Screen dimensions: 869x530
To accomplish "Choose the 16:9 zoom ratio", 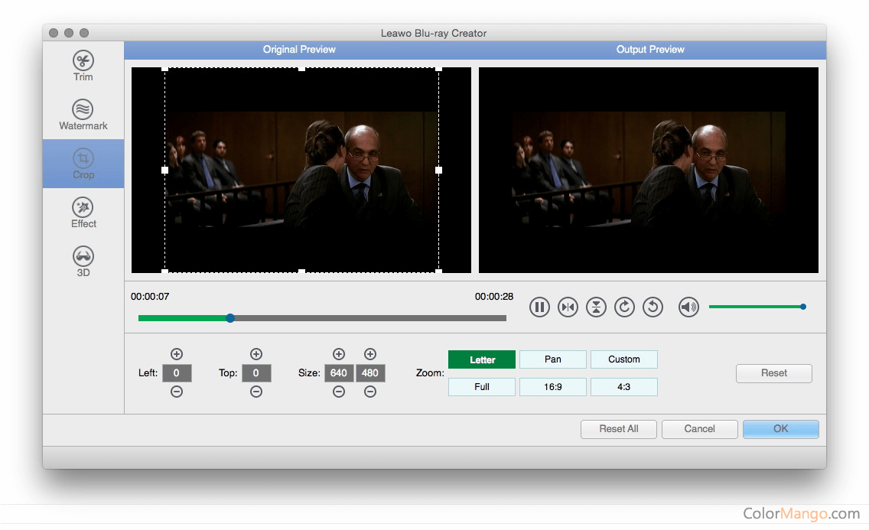I will click(x=552, y=387).
